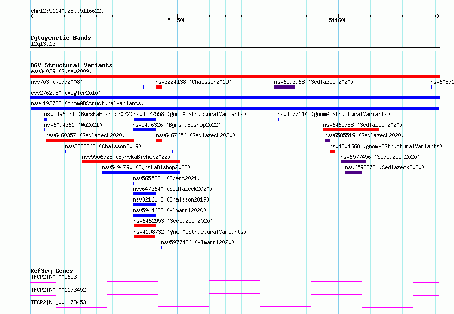454x314 pixels.
Task: Click the nsv3238862 thin blue range line
Action: (x=119, y=151)
